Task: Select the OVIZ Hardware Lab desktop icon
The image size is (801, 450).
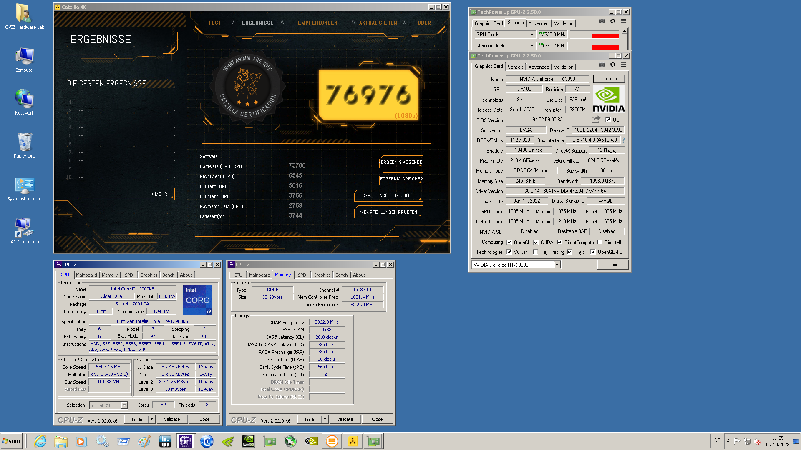Action: pos(24,17)
